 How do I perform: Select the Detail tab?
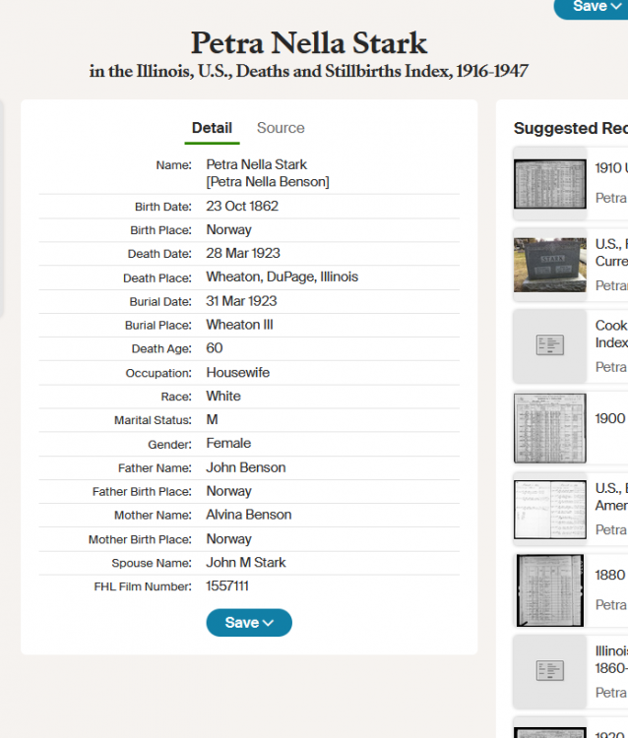[212, 128]
